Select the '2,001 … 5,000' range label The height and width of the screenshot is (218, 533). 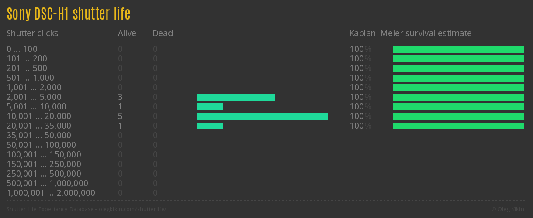coord(34,97)
